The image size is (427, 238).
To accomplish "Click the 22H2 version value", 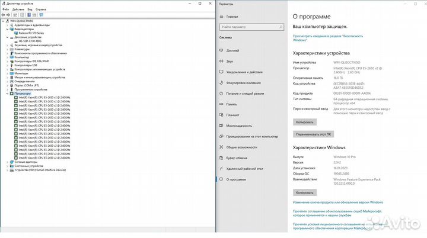I will tap(337, 162).
